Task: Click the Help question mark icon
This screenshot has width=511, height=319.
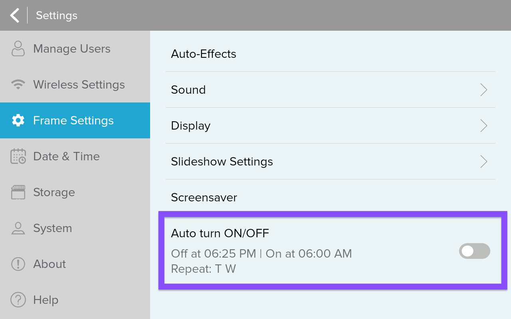Action: click(18, 300)
